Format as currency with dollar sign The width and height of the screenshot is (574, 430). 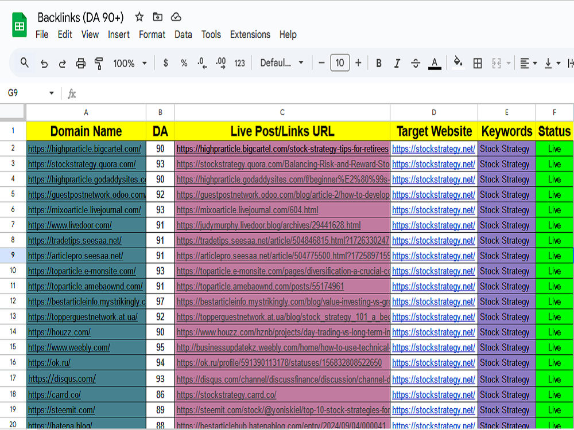point(165,63)
